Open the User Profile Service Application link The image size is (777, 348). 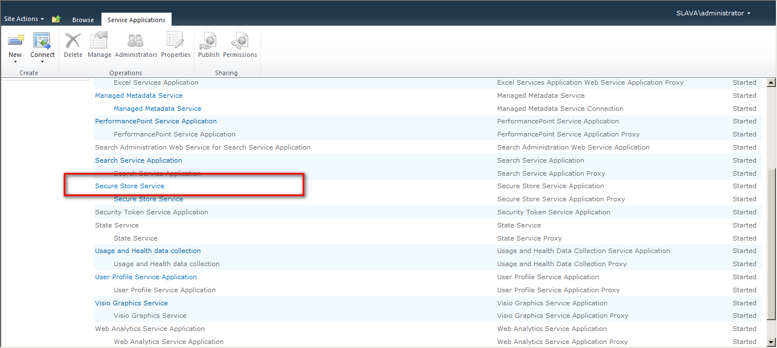click(x=146, y=276)
